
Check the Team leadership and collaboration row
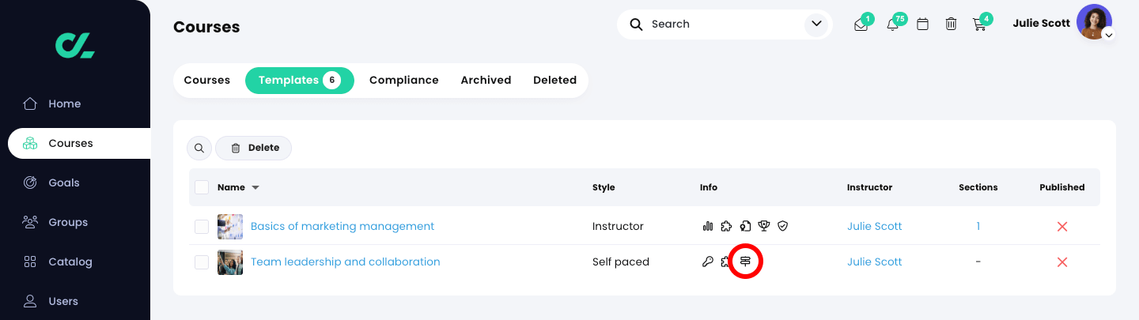pyautogui.click(x=202, y=262)
